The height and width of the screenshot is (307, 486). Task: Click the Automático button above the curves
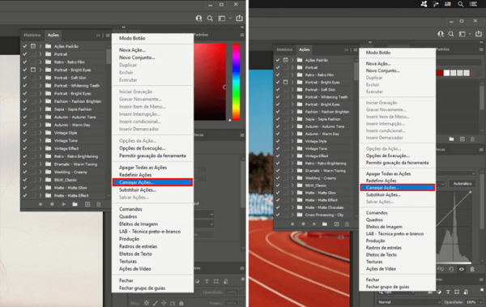[463, 184]
